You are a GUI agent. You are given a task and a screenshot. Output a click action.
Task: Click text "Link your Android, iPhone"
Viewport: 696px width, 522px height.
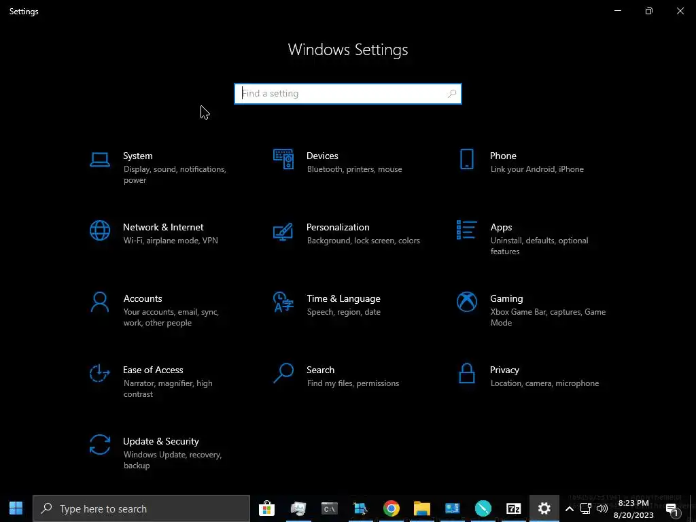point(537,169)
